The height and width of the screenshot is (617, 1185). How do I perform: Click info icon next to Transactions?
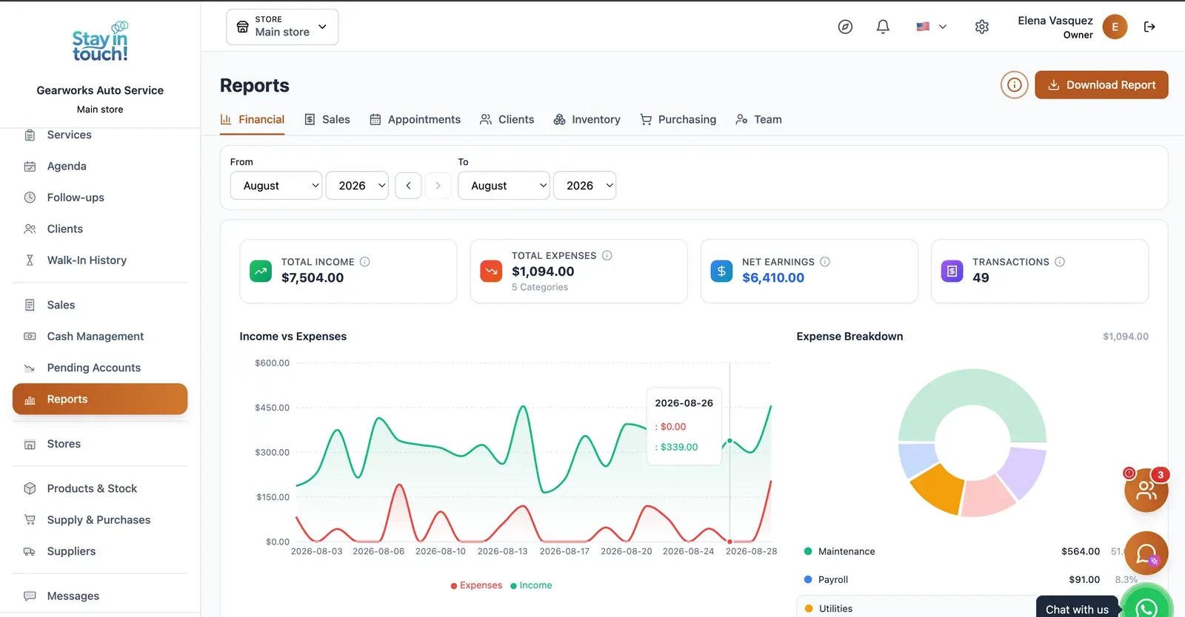1060,262
